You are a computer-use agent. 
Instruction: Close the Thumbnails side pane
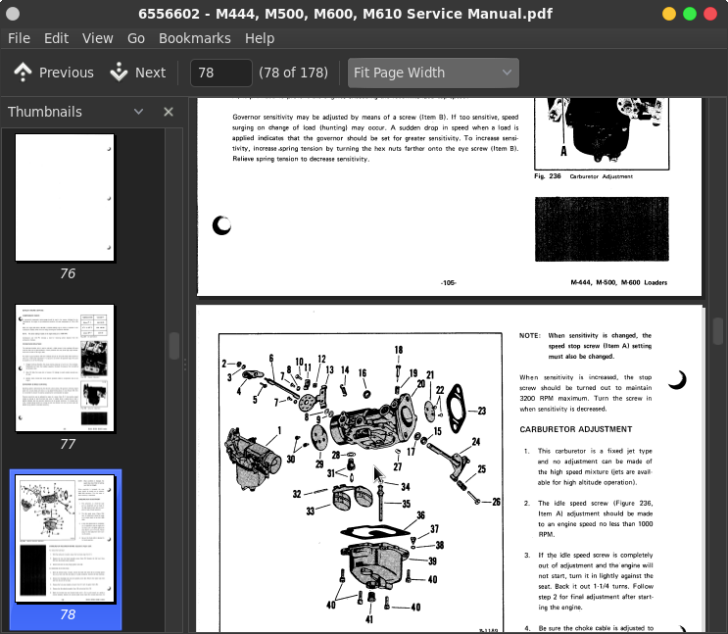pos(169,112)
